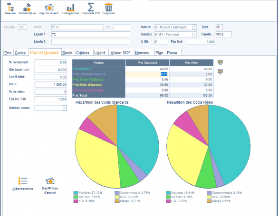Click Ss/Trait. 8,18% legend swatch
The height and width of the screenshot is (216, 278).
click(168, 197)
